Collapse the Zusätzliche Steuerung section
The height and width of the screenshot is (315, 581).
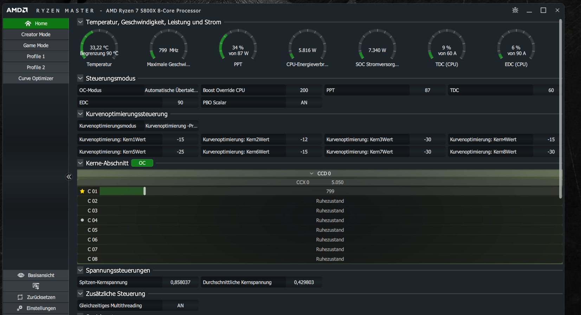click(x=80, y=293)
